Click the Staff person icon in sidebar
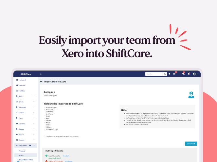The width and height of the screenshot is (217, 162). pyautogui.click(x=17, y=96)
